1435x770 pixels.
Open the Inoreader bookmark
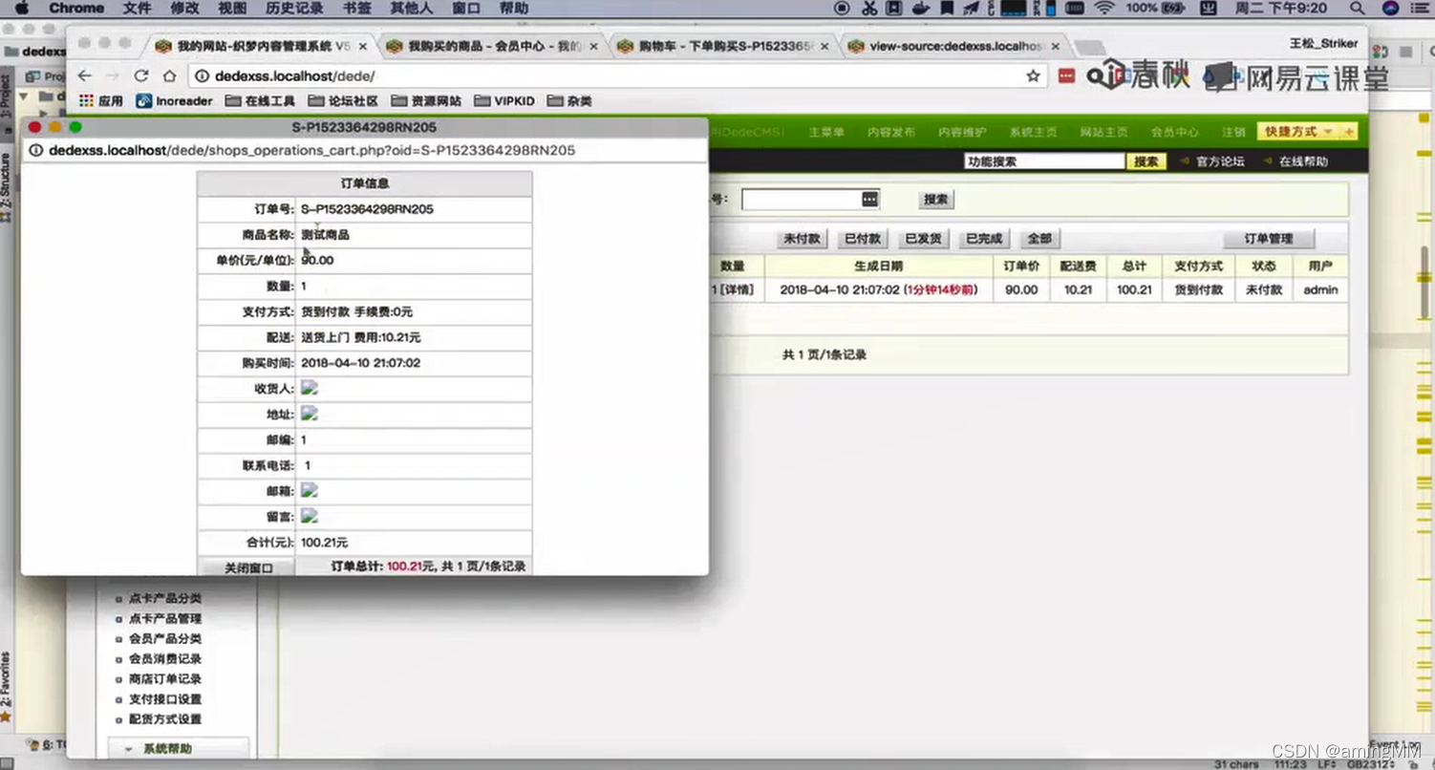coord(175,100)
